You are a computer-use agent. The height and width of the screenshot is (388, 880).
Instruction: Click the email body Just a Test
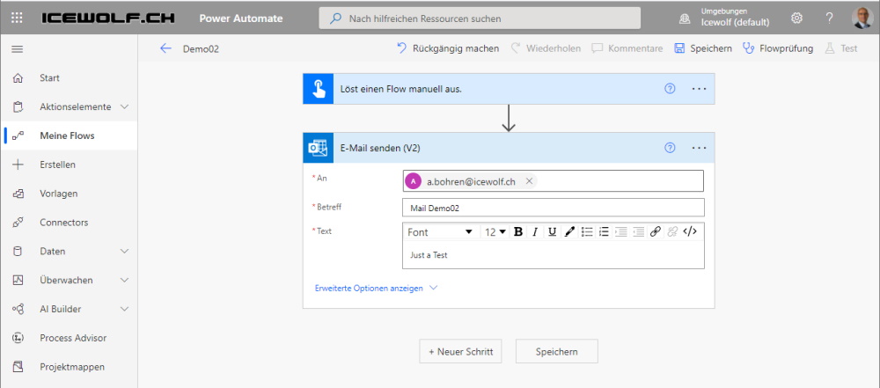point(553,255)
